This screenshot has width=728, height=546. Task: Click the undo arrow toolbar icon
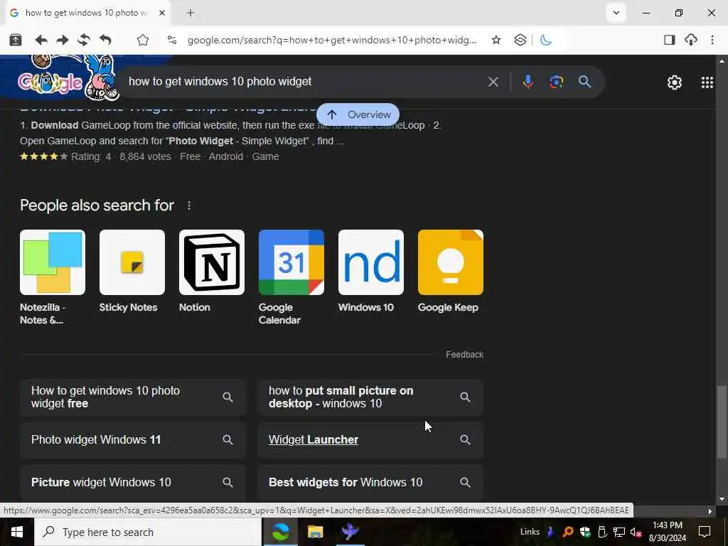[105, 40]
